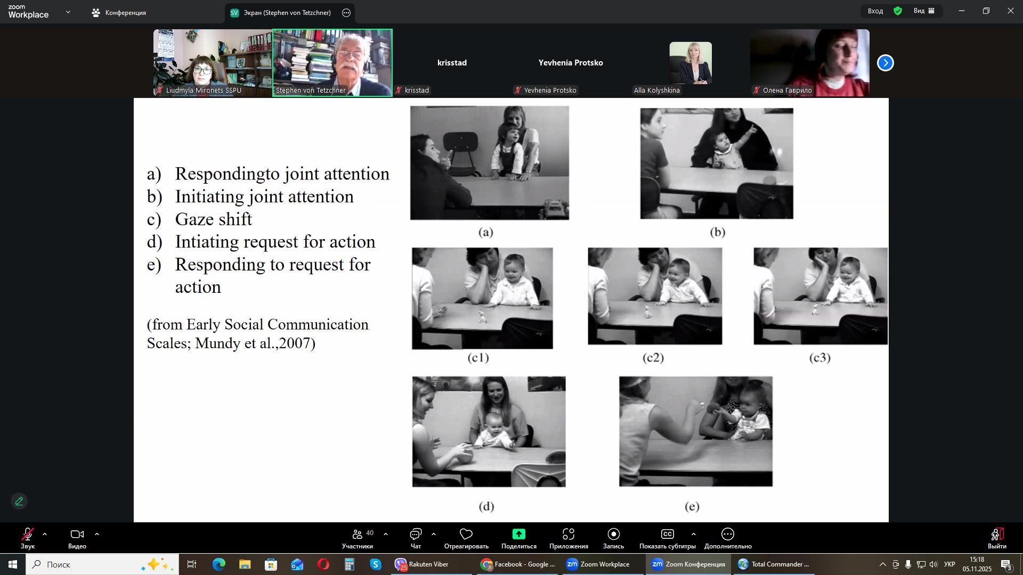Image resolution: width=1023 pixels, height=575 pixels.
Task: Expand caption options arrow beside Показать субтитры
Action: pyautogui.click(x=693, y=534)
